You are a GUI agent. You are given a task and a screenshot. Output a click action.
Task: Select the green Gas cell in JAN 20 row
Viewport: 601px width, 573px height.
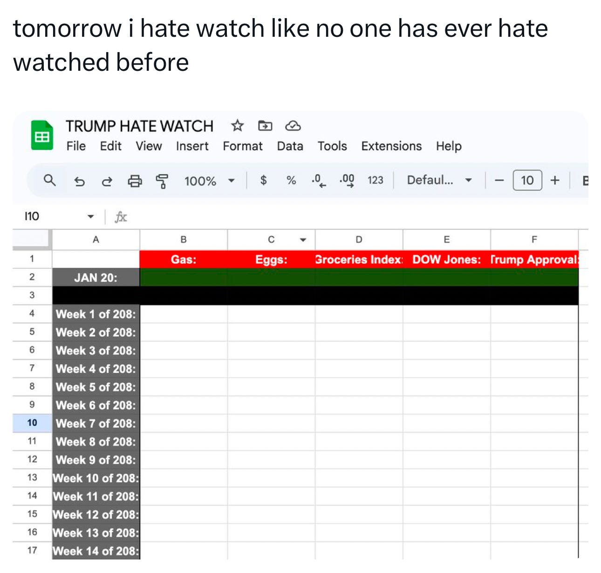(x=184, y=277)
